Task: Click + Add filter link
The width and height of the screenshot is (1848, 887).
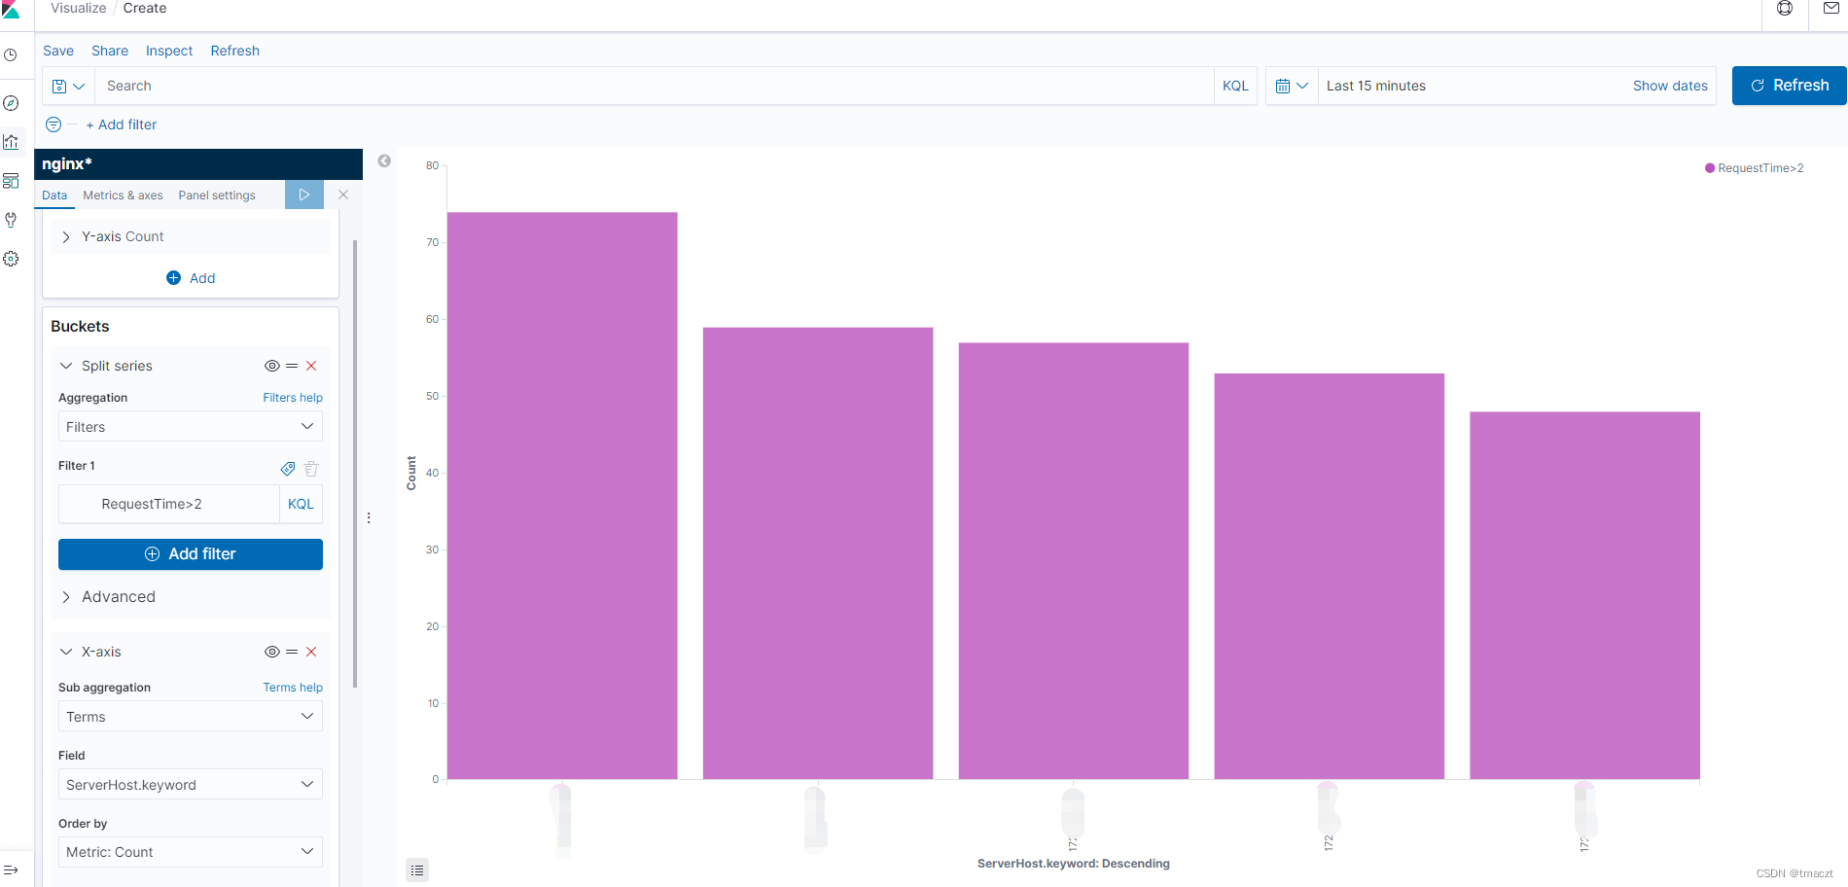Action: (x=121, y=124)
